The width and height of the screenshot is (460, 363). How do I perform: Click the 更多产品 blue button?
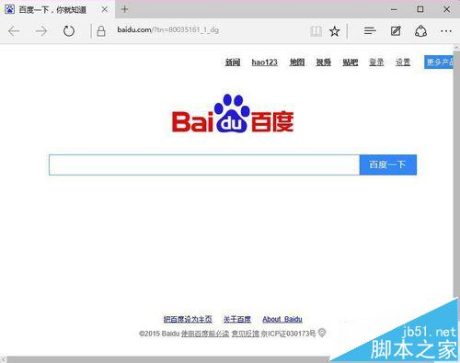[x=439, y=62]
